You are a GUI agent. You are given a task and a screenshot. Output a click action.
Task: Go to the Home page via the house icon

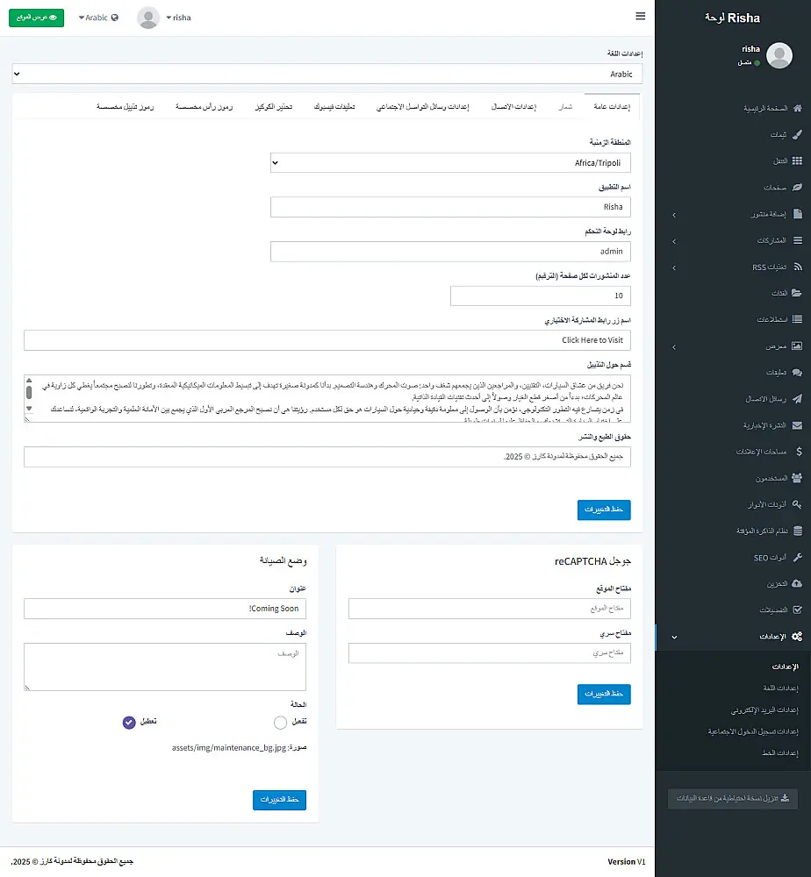pyautogui.click(x=799, y=108)
